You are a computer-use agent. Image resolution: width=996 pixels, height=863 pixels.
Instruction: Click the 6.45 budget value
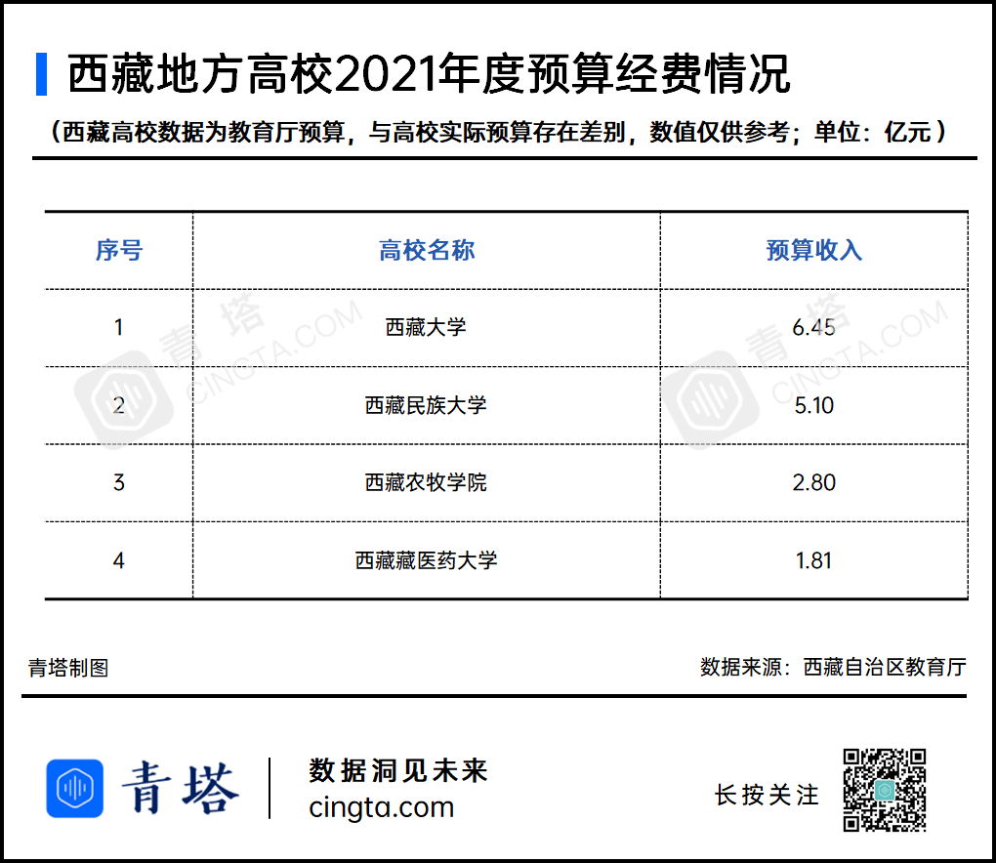pyautogui.click(x=813, y=328)
